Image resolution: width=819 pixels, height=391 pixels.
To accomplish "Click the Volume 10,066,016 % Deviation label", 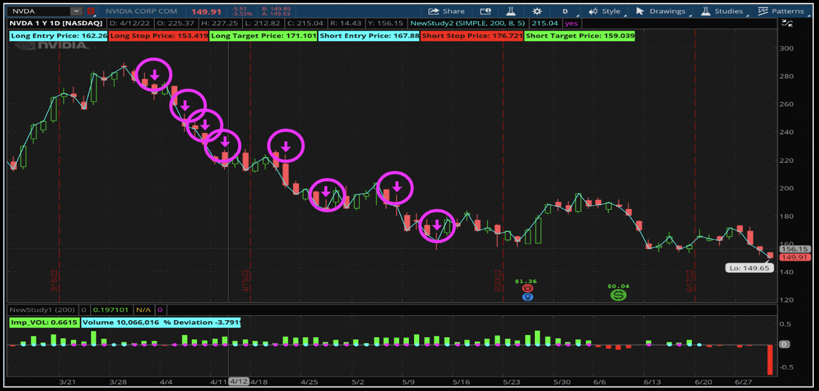I will pos(161,322).
